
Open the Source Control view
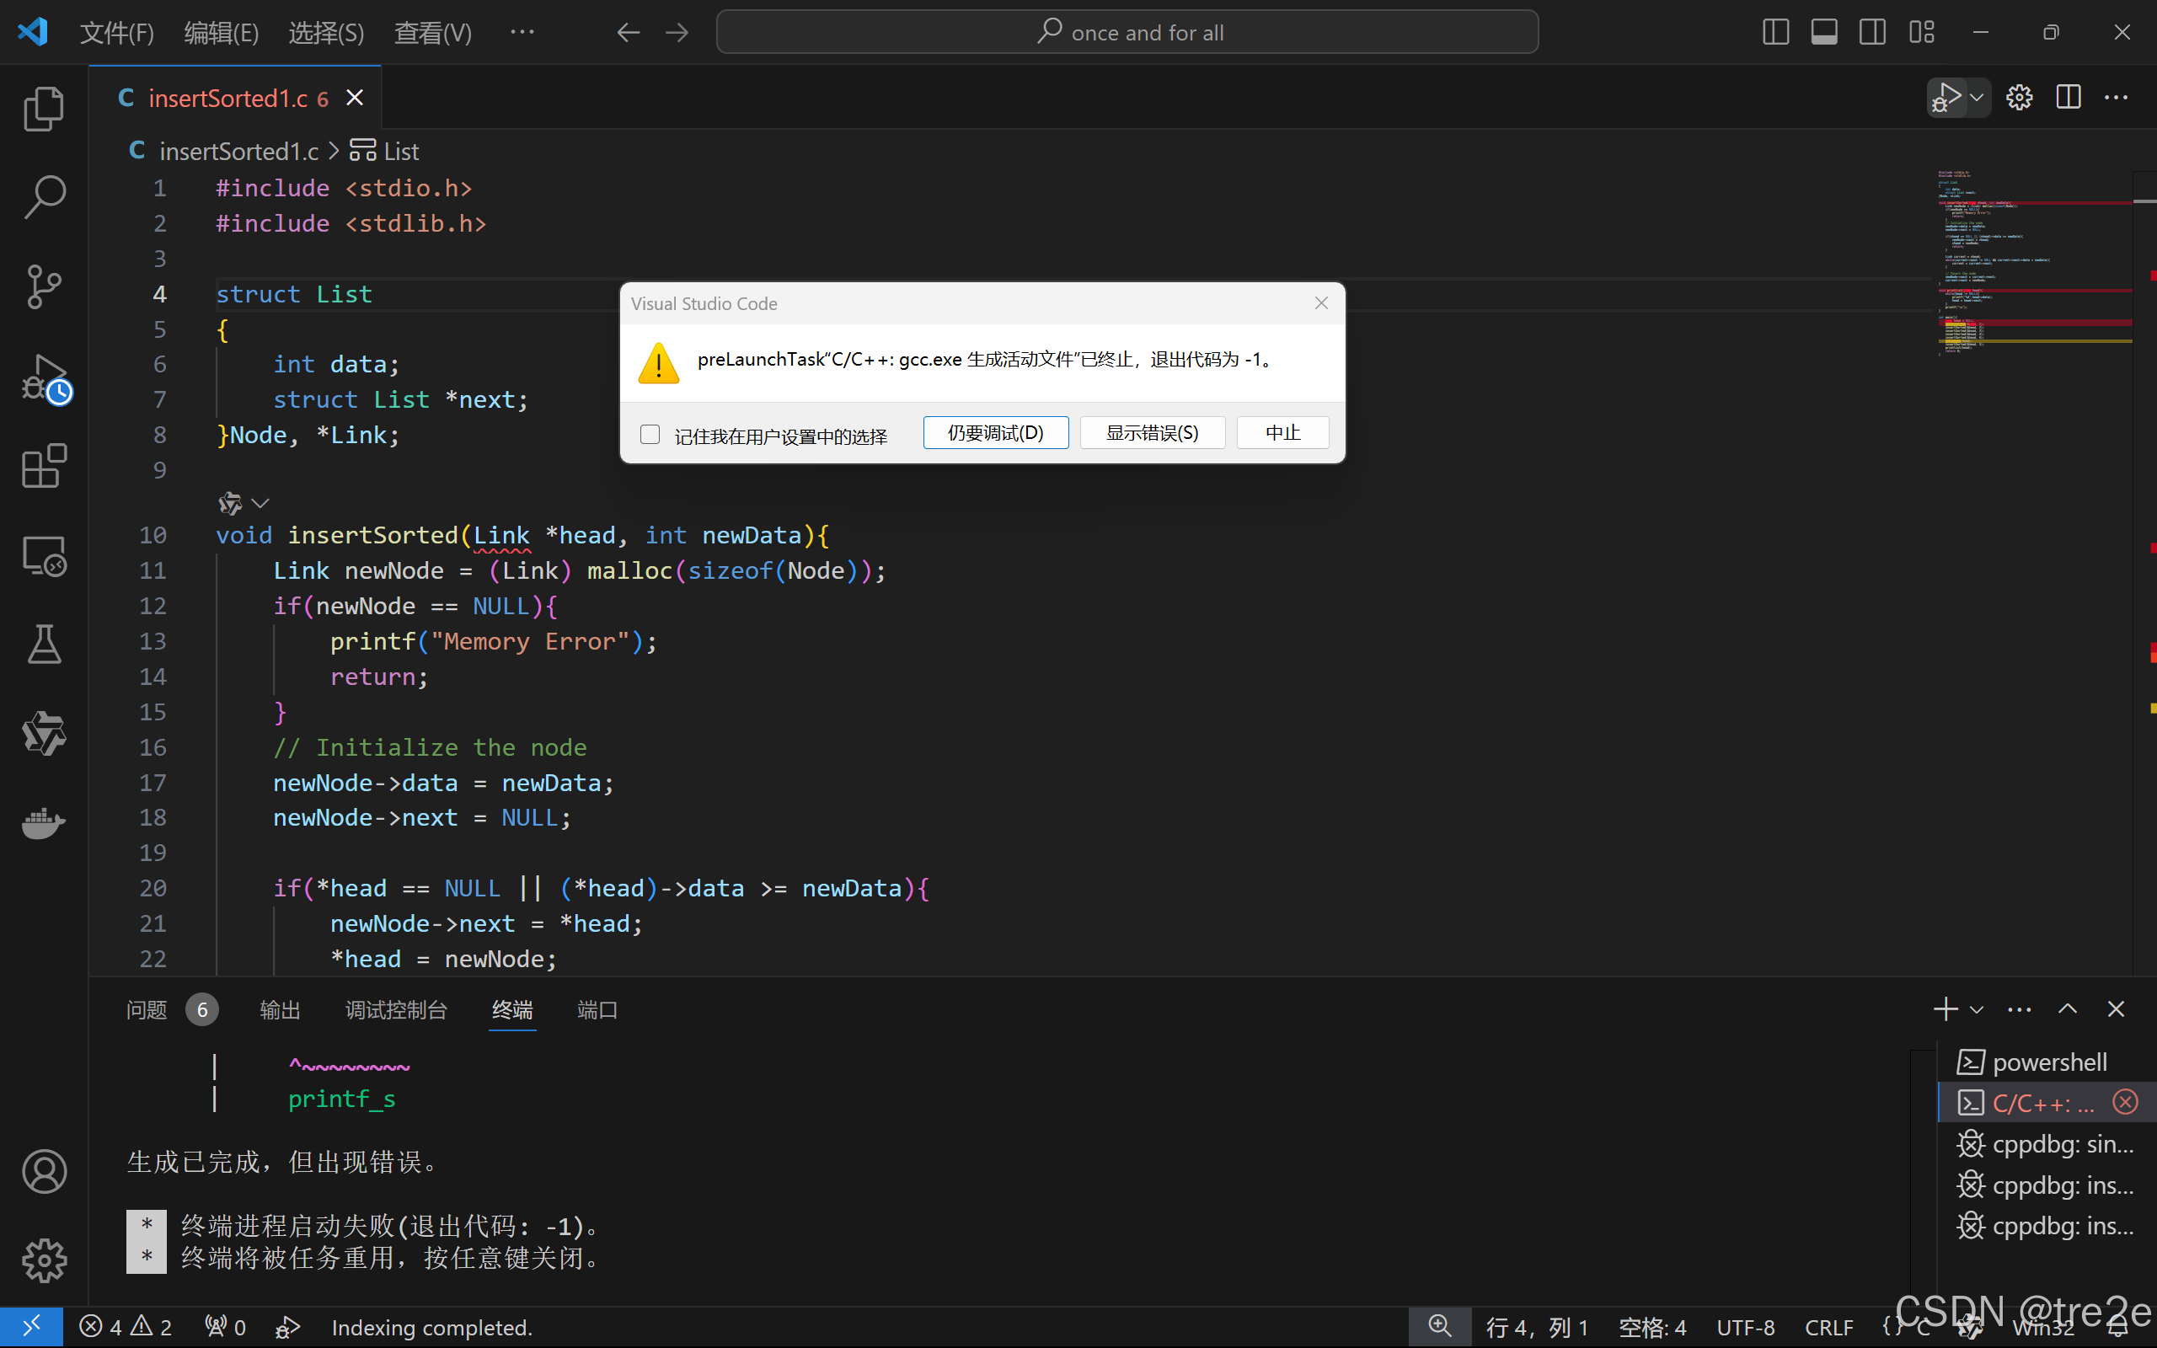click(44, 286)
